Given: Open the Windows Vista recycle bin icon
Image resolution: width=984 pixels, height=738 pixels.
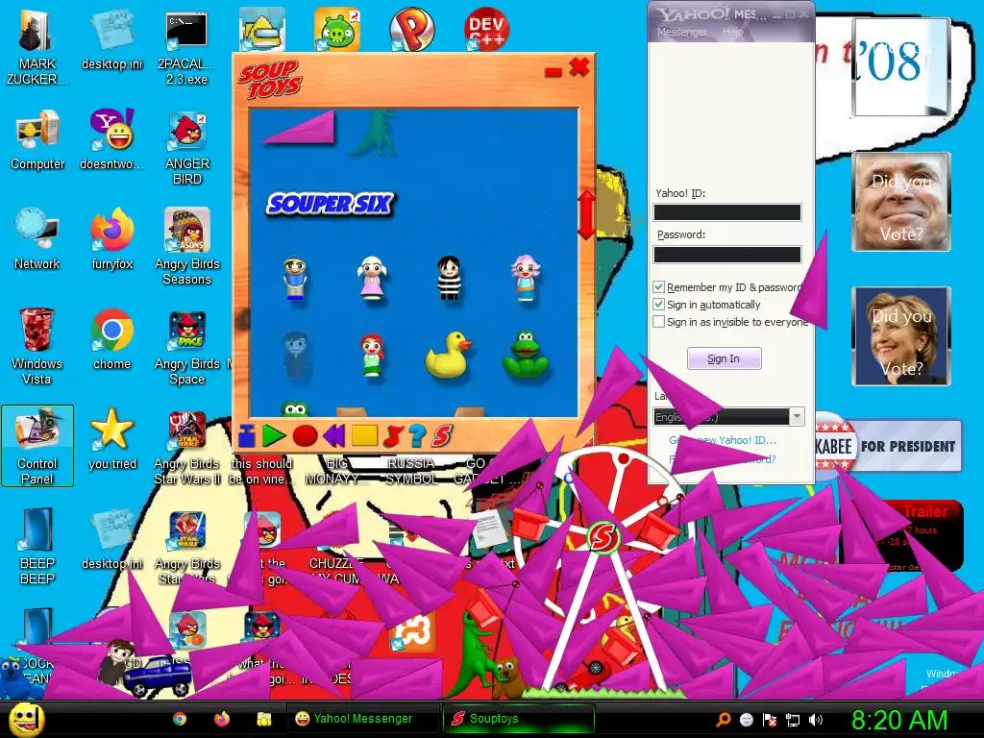Looking at the screenshot, I should [x=37, y=346].
